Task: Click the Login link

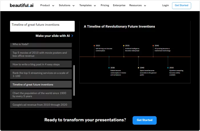Action: point(165,5)
